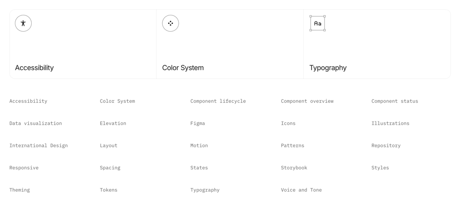Click the Icons link

(288, 123)
